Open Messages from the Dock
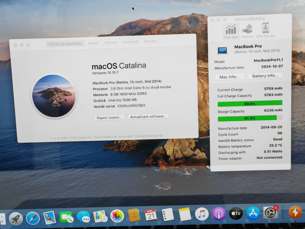 click(x=84, y=217)
